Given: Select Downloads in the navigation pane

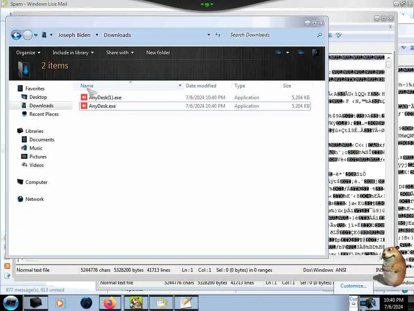Looking at the screenshot, I should 42,106.
